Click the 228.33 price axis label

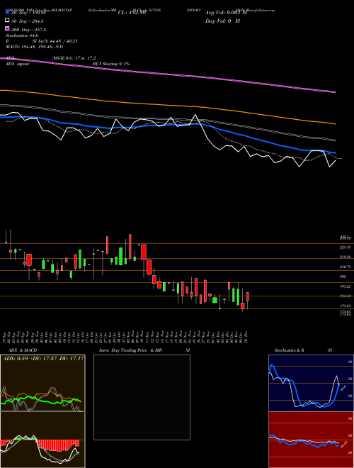point(345,247)
